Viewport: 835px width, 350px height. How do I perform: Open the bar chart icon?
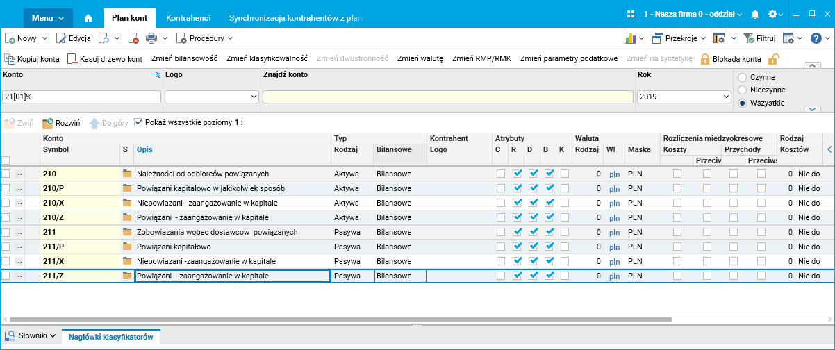(631, 38)
